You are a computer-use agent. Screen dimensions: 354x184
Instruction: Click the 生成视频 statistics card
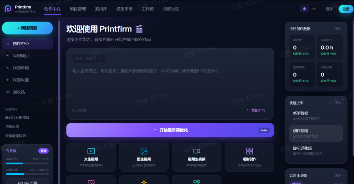click(x=302, y=74)
